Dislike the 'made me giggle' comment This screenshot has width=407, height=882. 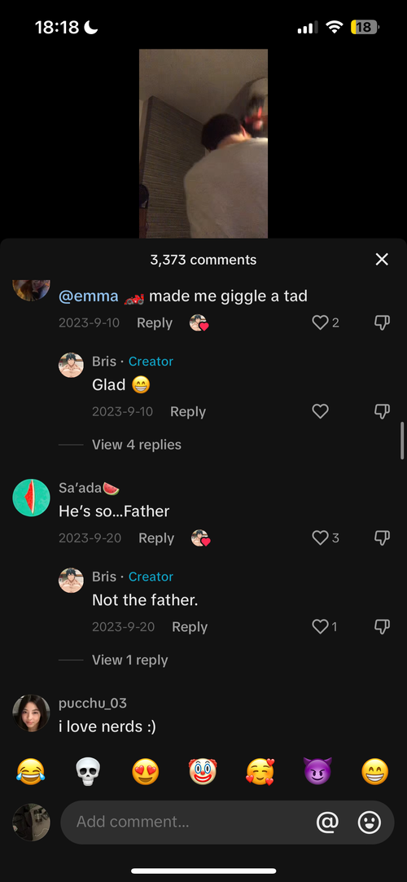[382, 323]
